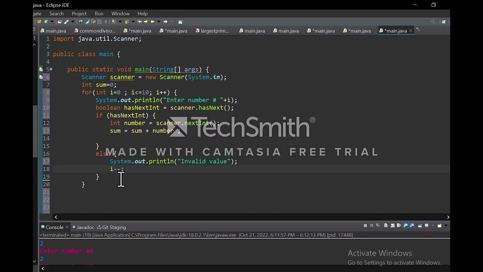The height and width of the screenshot is (272, 483).
Task: Switch to the Git Staging tab
Action: coord(111,227)
